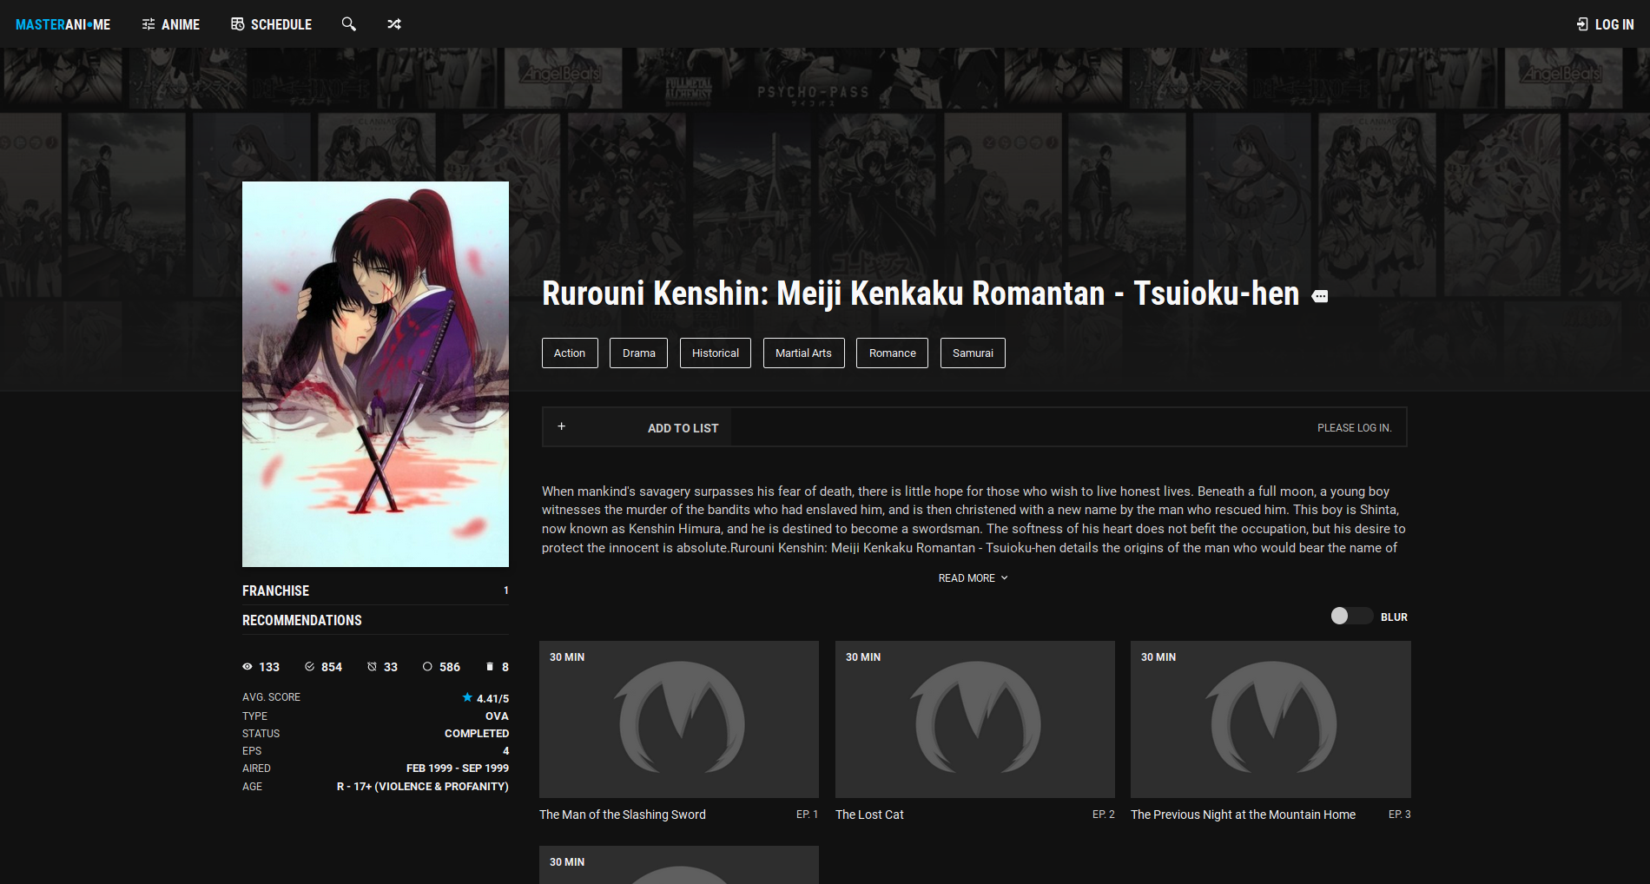Click the OVA type value
The image size is (1650, 884).
[497, 716]
